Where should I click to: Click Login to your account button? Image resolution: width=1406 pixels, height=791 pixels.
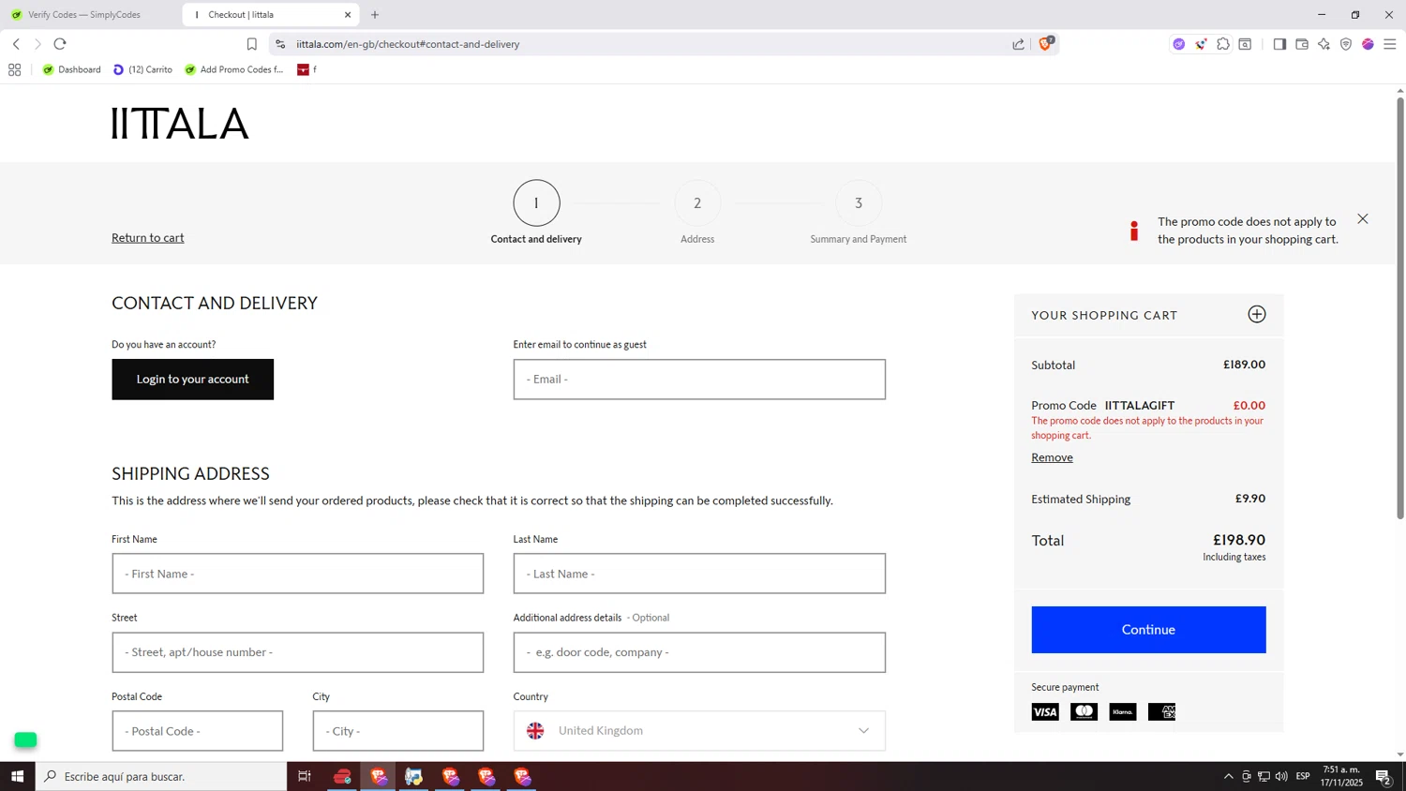tap(193, 380)
